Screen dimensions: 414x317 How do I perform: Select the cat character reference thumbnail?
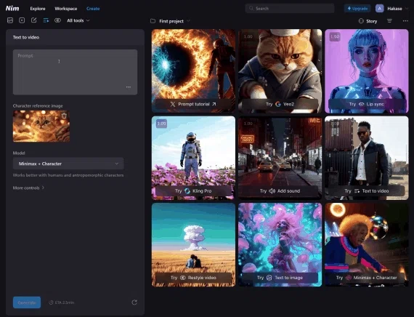(x=41, y=126)
